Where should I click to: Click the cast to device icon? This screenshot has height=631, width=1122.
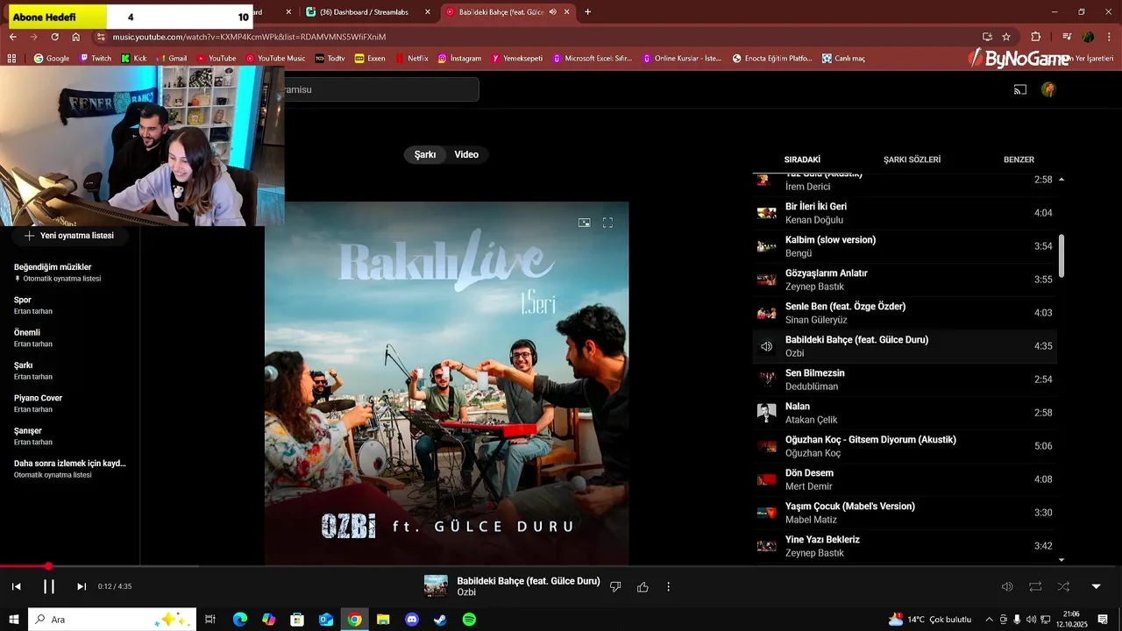(x=1020, y=89)
